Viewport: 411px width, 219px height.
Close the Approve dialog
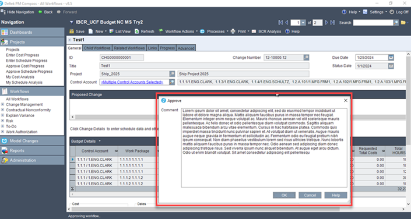pos(346,101)
